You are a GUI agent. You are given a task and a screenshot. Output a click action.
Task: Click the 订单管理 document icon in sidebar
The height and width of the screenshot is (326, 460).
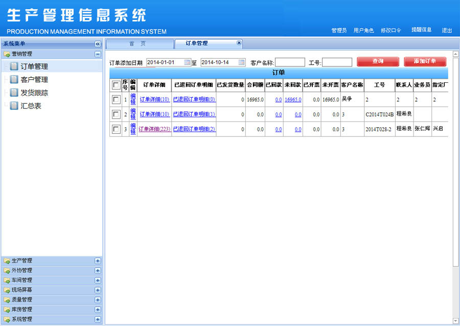pos(14,66)
